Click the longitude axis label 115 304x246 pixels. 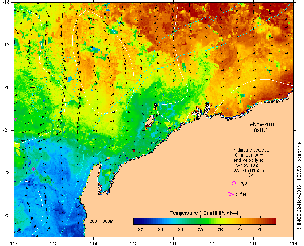point(134,243)
